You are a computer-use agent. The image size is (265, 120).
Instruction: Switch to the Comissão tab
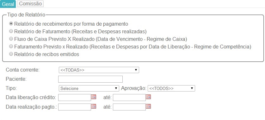(x=30, y=4)
